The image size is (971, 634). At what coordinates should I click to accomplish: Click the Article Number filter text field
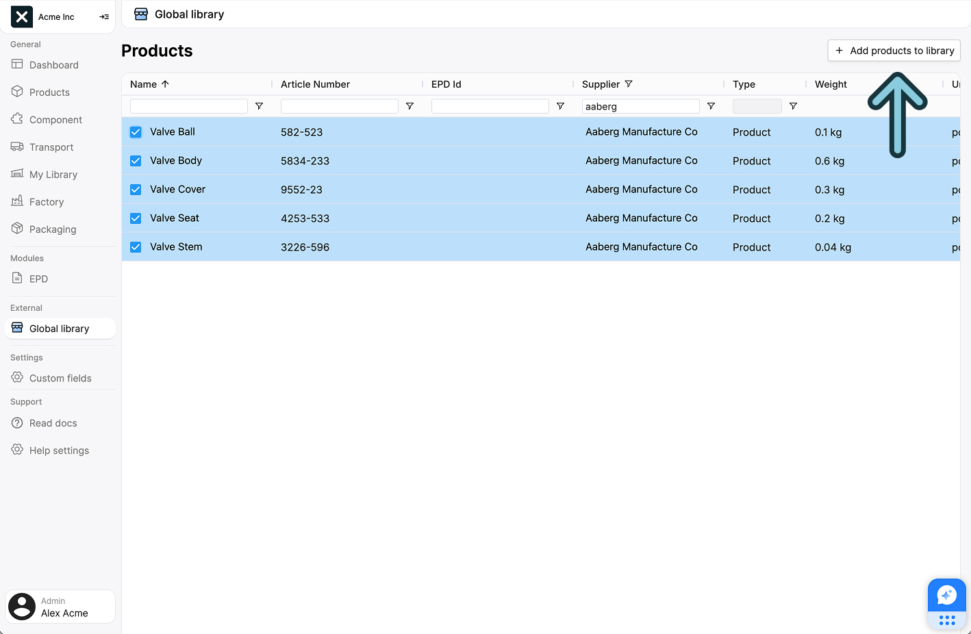pos(339,106)
